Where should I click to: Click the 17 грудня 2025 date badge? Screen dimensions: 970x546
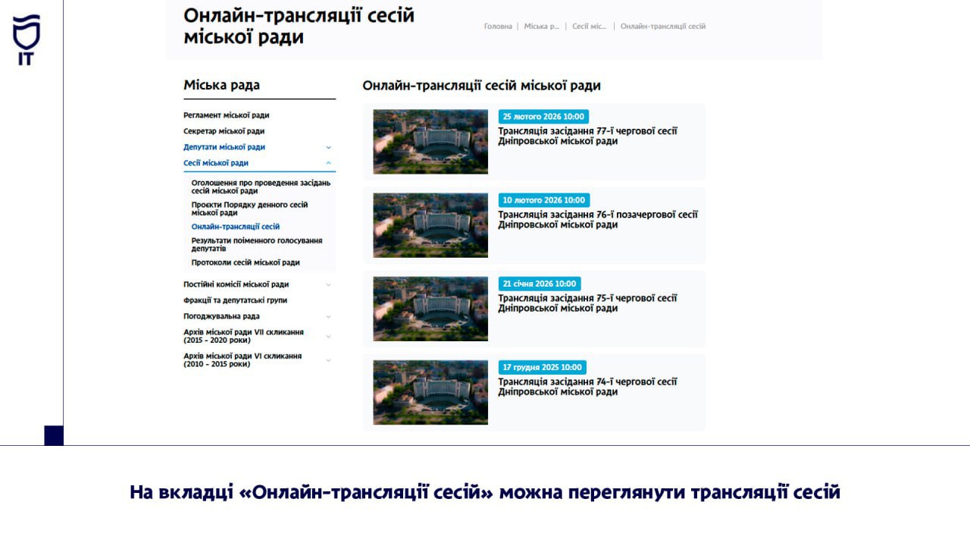click(x=542, y=367)
